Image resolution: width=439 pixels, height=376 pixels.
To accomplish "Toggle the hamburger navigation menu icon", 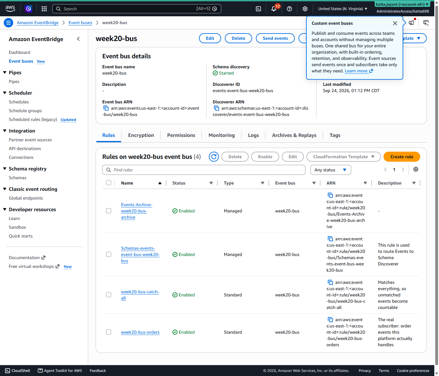I will click(x=8, y=23).
